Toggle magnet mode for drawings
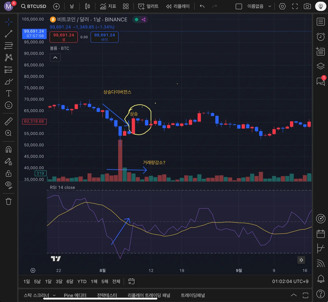This screenshot has height=302, width=328. pyautogui.click(x=9, y=149)
